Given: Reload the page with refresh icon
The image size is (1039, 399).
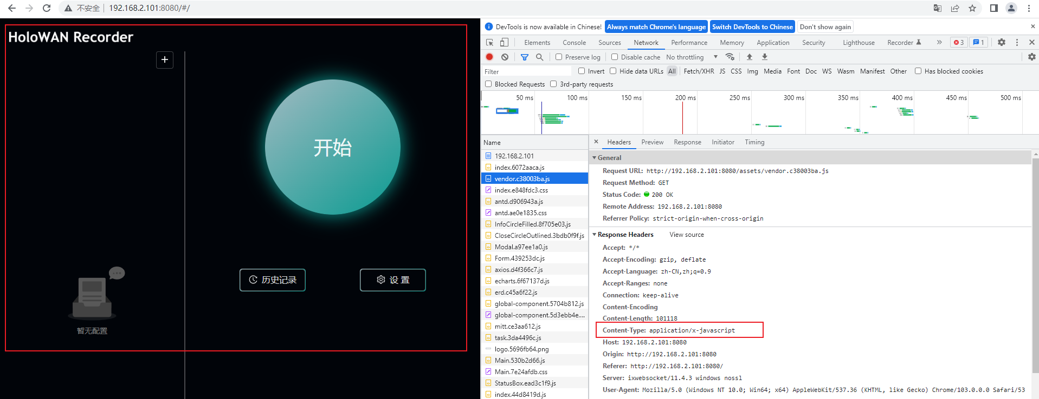Looking at the screenshot, I should click(47, 8).
